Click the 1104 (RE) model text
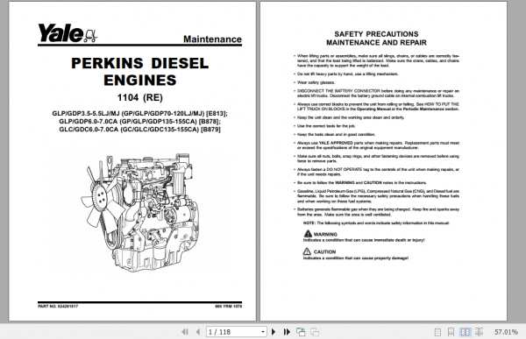 coord(140,97)
